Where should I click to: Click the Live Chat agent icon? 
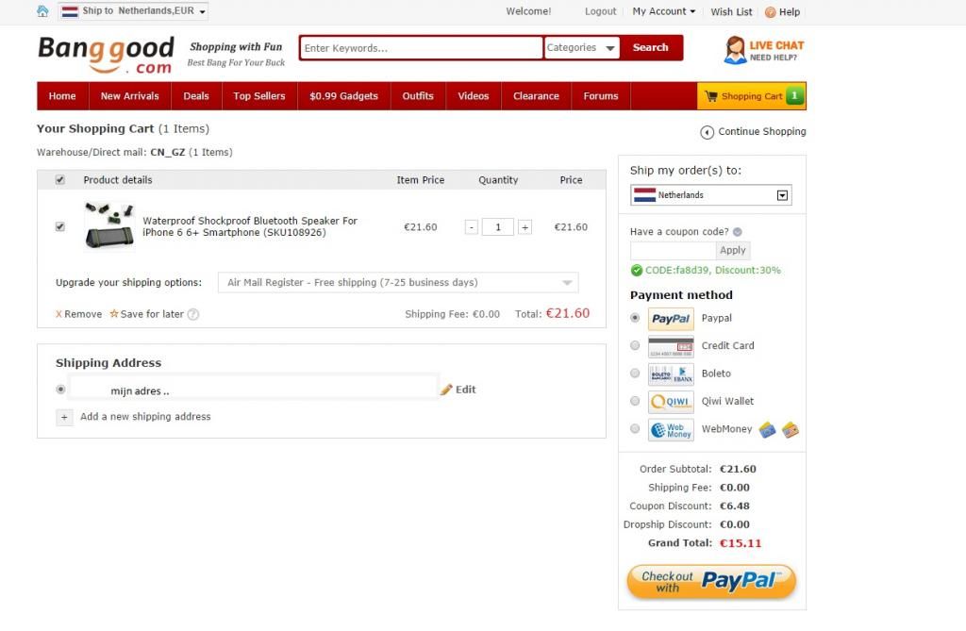[x=734, y=50]
